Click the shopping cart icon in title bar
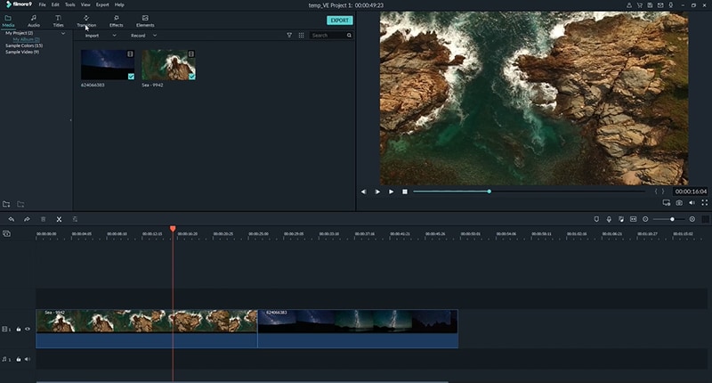712x383 pixels. pos(639,5)
